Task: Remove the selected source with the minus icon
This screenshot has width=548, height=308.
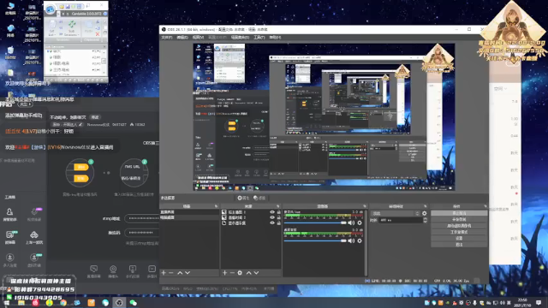Action: 232,273
